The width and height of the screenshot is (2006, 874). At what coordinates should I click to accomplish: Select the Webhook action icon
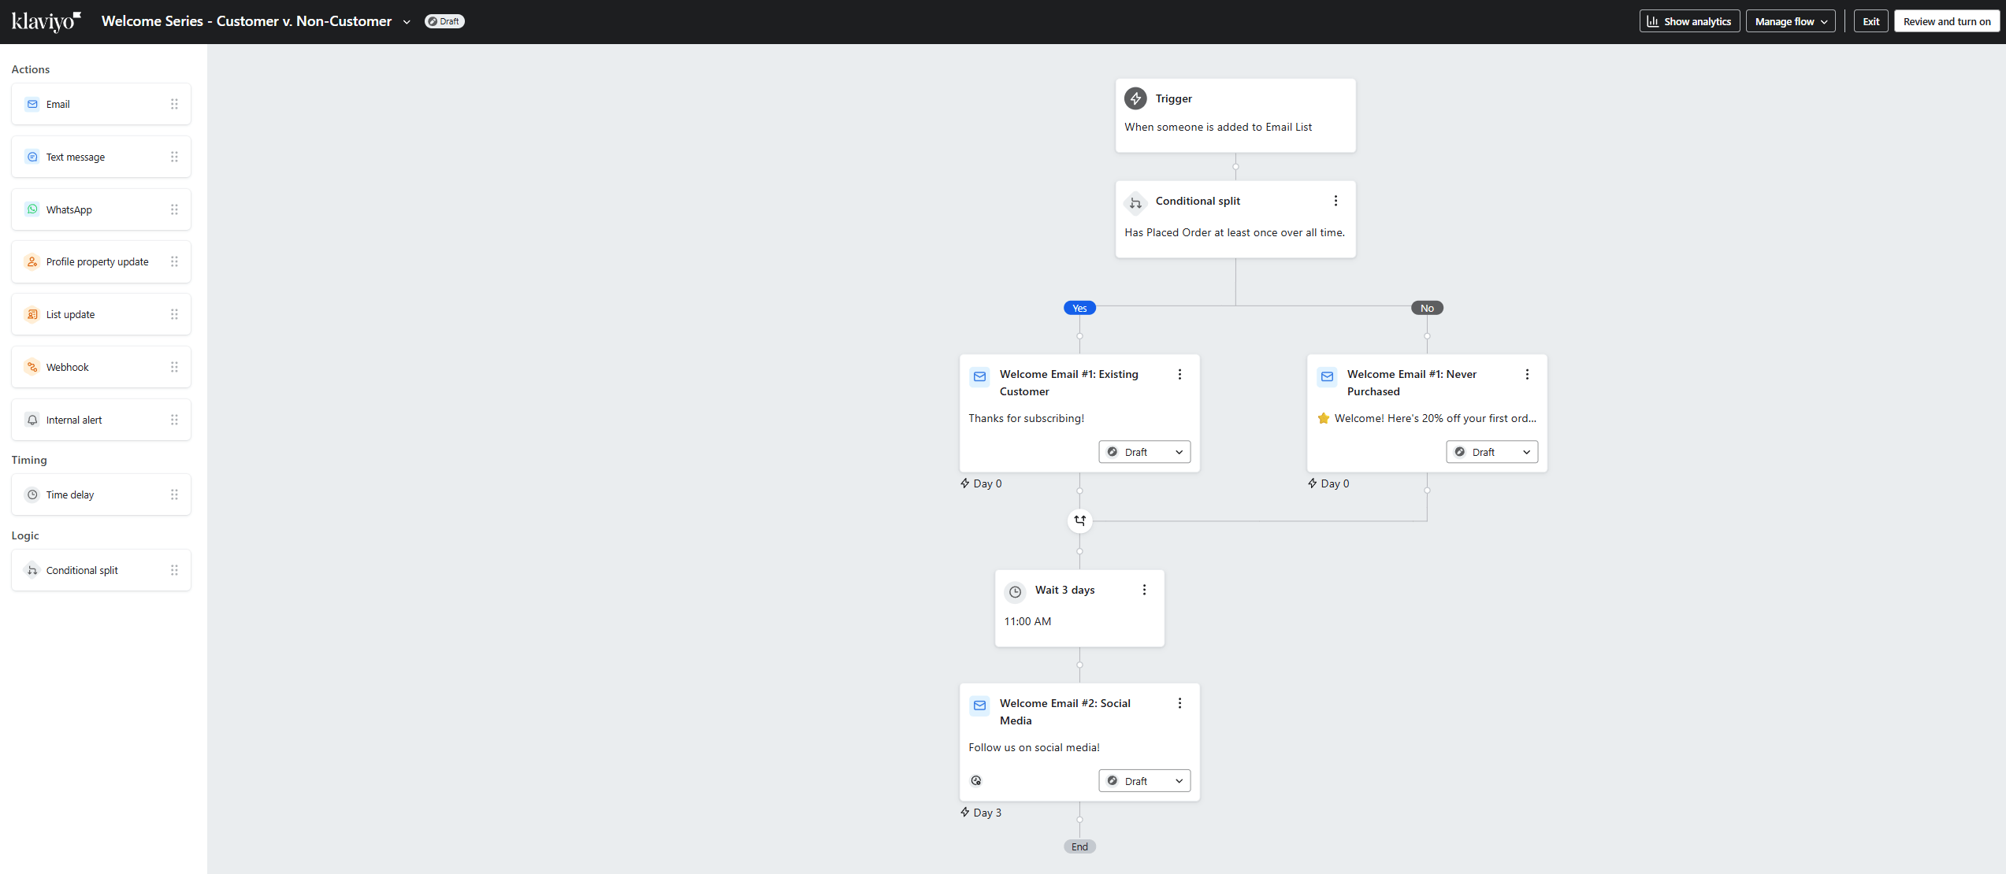32,366
